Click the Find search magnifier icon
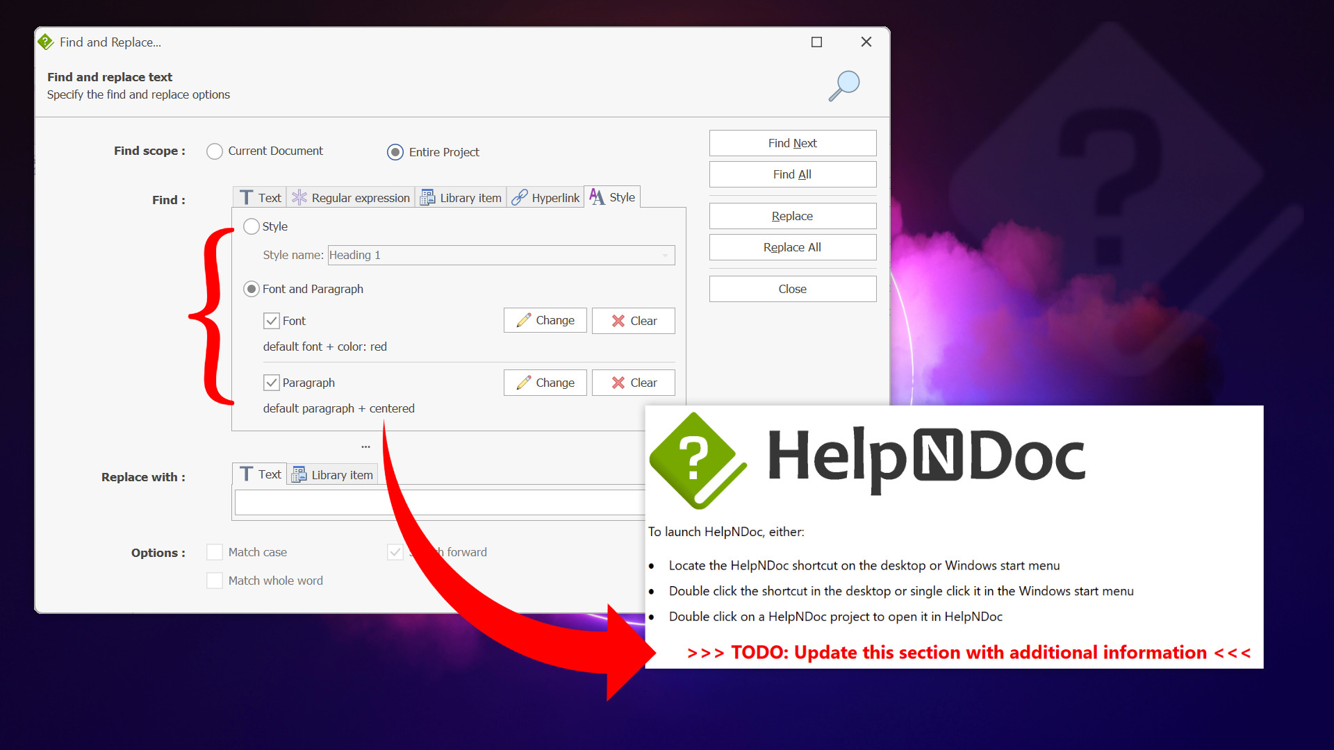Screen dimensions: 1334x750 (x=843, y=84)
